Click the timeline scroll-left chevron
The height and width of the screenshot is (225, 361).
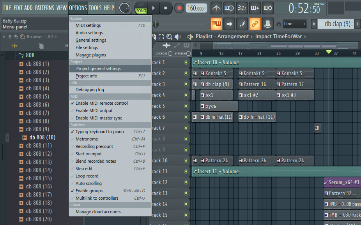pos(196,45)
